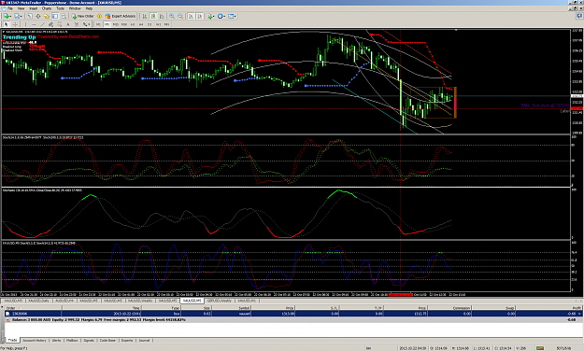
Task: Click the DodaCharts.com link on chart
Action: [79, 36]
